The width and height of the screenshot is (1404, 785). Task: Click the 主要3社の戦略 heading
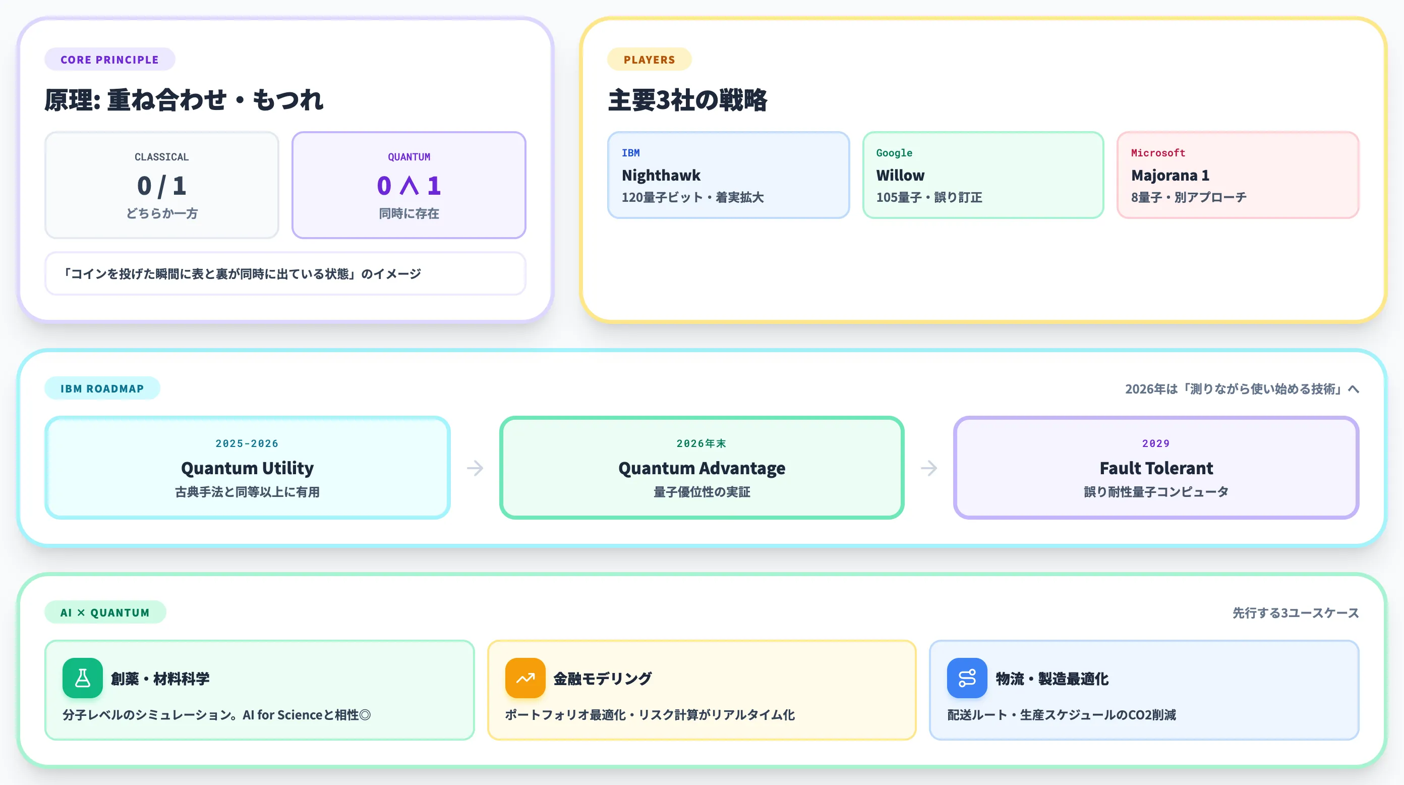[687, 100]
